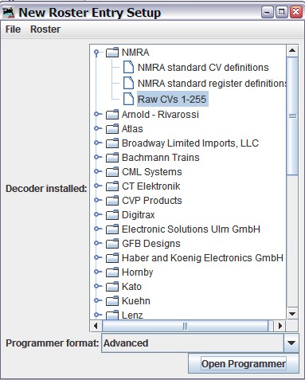Click the Broadway Limited Imports folder icon
The width and height of the screenshot is (305, 380).
[112, 143]
